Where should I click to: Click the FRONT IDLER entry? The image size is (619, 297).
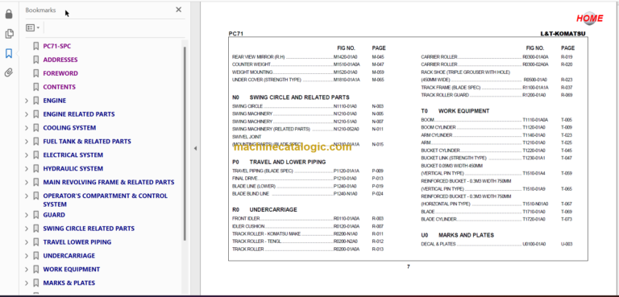tap(308, 218)
